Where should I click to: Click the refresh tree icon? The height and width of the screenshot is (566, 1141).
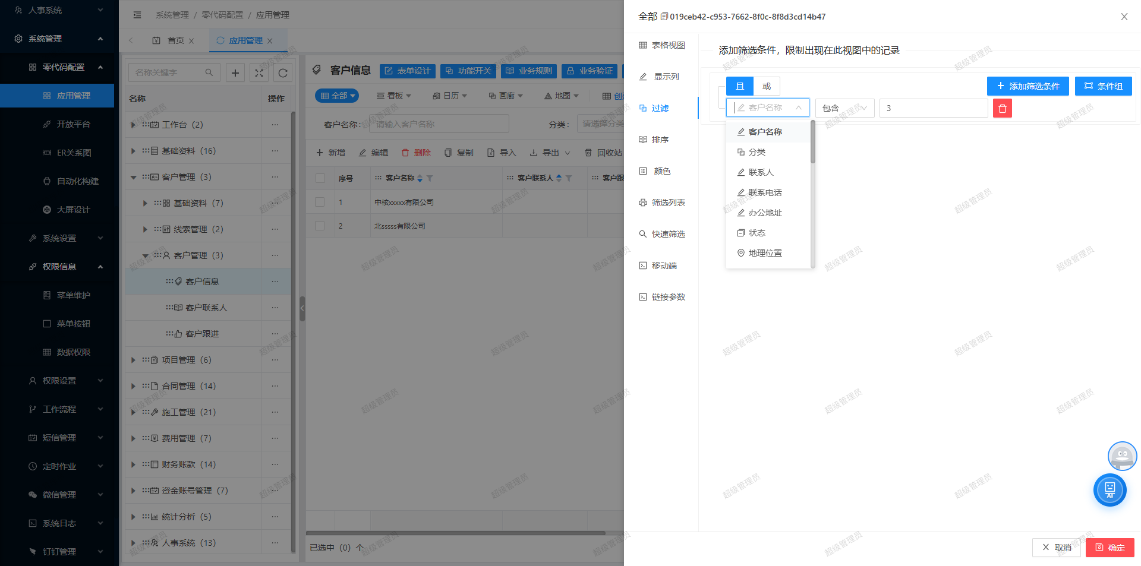(x=283, y=72)
